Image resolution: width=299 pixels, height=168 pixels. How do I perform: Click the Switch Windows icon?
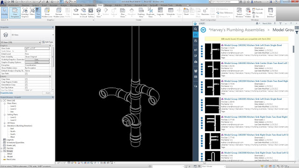coord(239,13)
